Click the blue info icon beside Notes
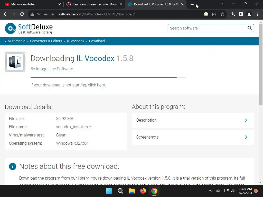 (13, 166)
